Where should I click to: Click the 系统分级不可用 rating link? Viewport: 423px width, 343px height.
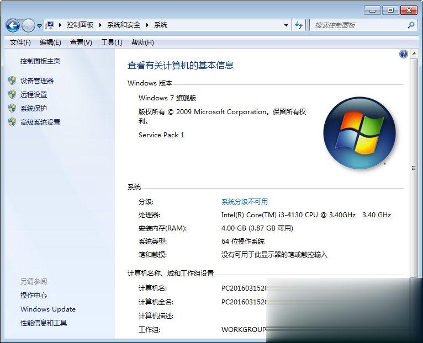pos(245,201)
